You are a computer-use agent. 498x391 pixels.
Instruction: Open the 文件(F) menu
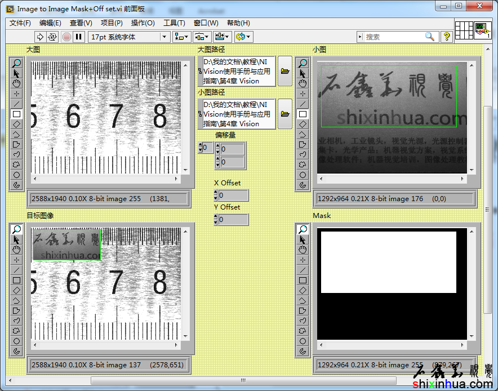[20, 23]
